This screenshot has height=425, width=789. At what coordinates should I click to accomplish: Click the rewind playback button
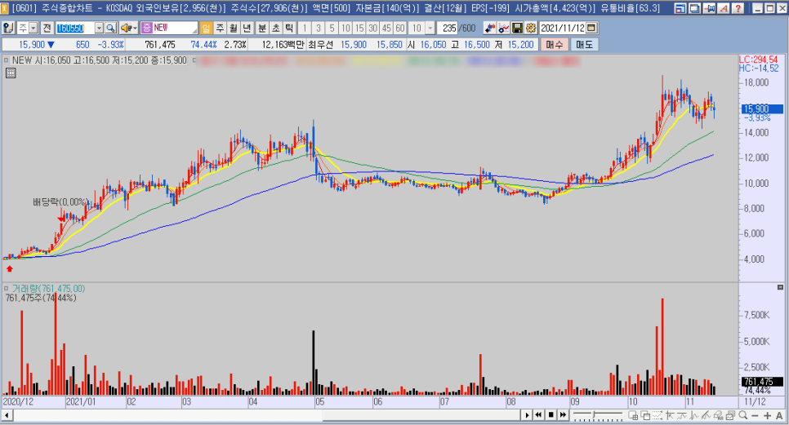pyautogui.click(x=538, y=415)
